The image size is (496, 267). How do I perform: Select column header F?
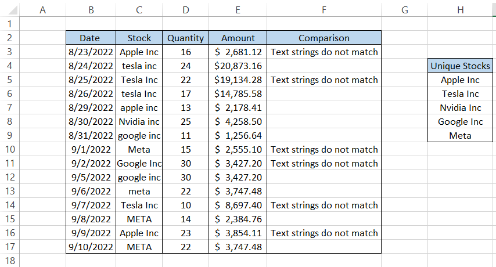[x=324, y=10]
